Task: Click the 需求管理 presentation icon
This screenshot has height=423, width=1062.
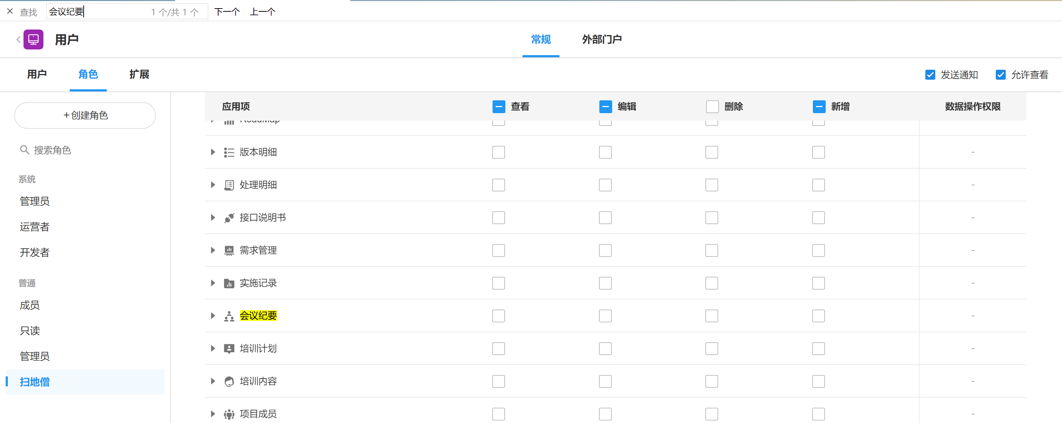Action: pos(229,251)
